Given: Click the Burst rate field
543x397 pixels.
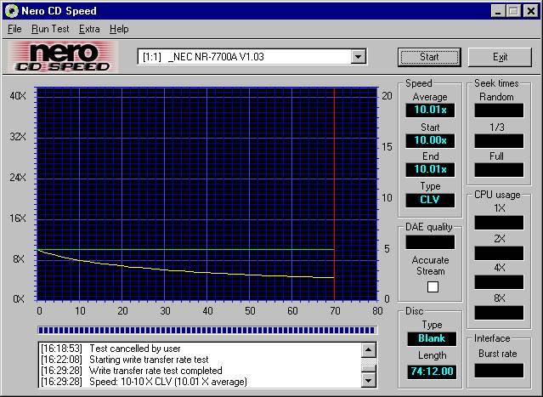Looking at the screenshot, I should [499, 371].
